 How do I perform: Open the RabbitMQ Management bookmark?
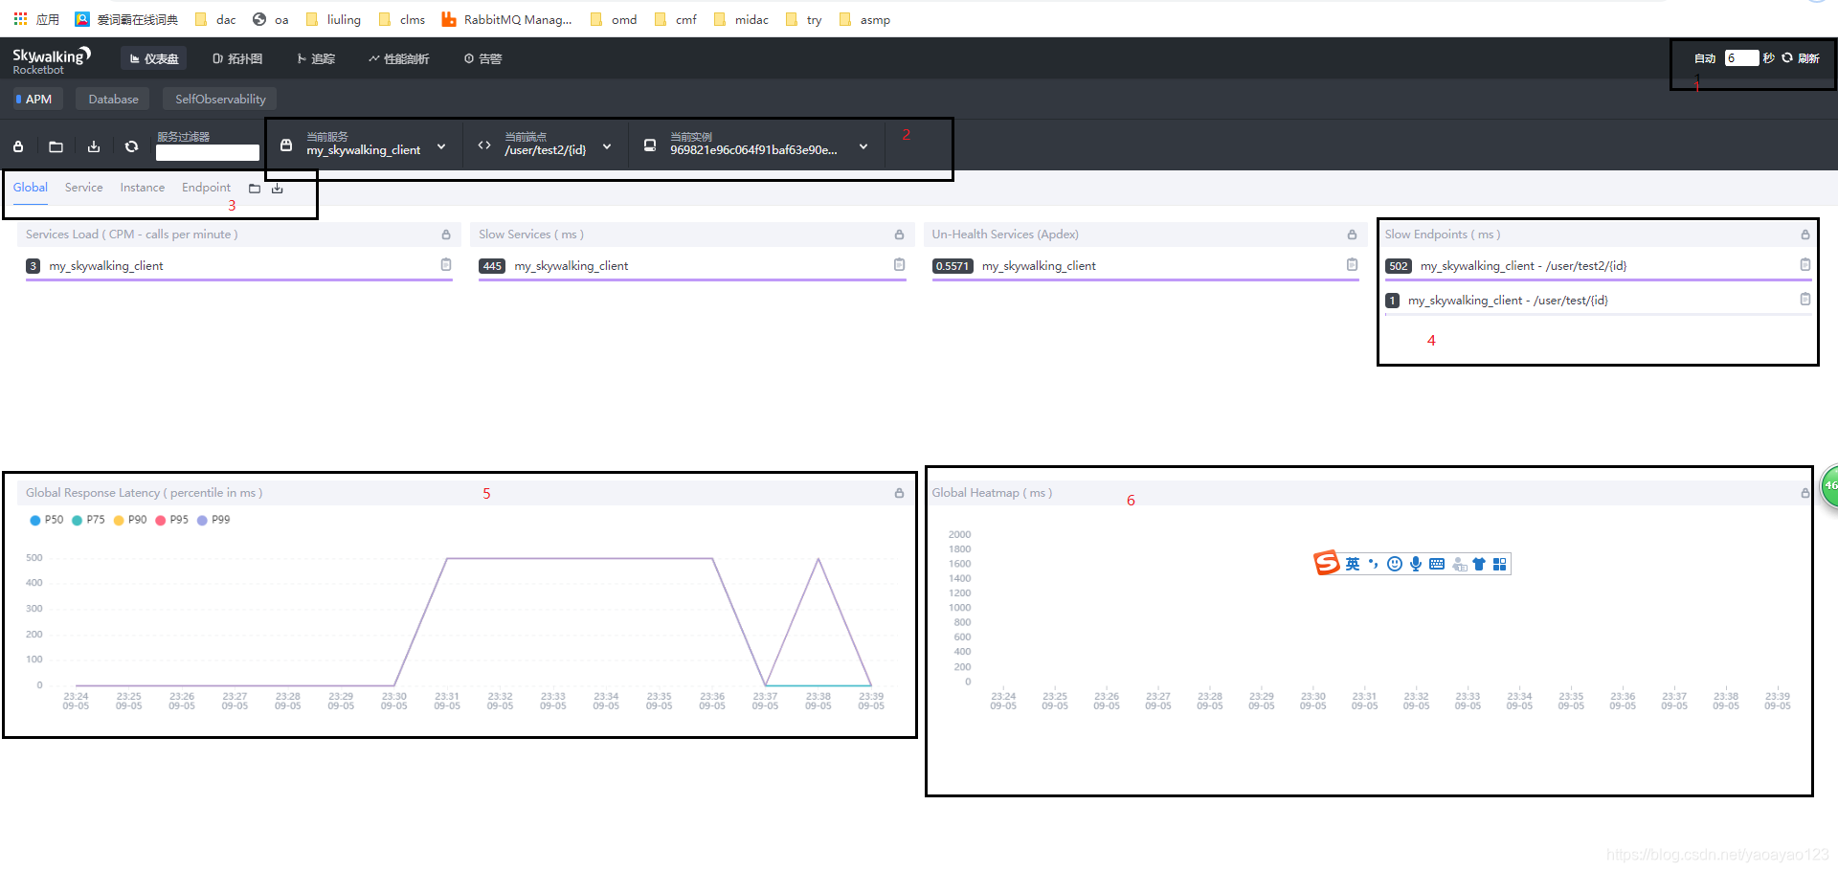506,19
